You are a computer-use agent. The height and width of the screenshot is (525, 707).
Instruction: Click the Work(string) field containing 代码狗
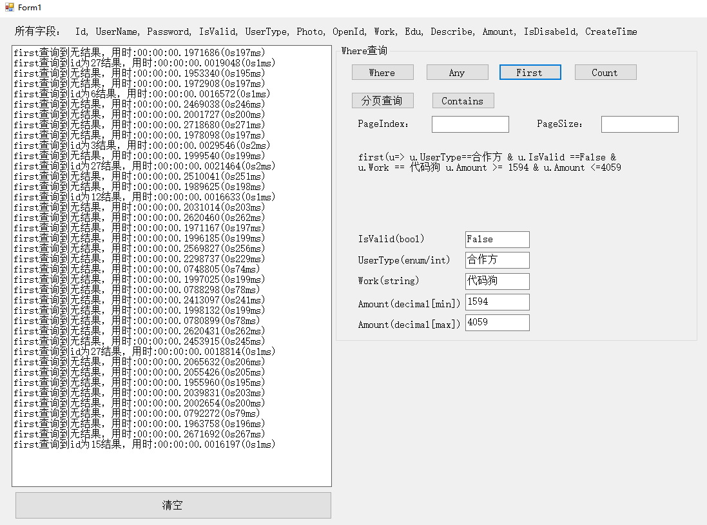(x=497, y=281)
